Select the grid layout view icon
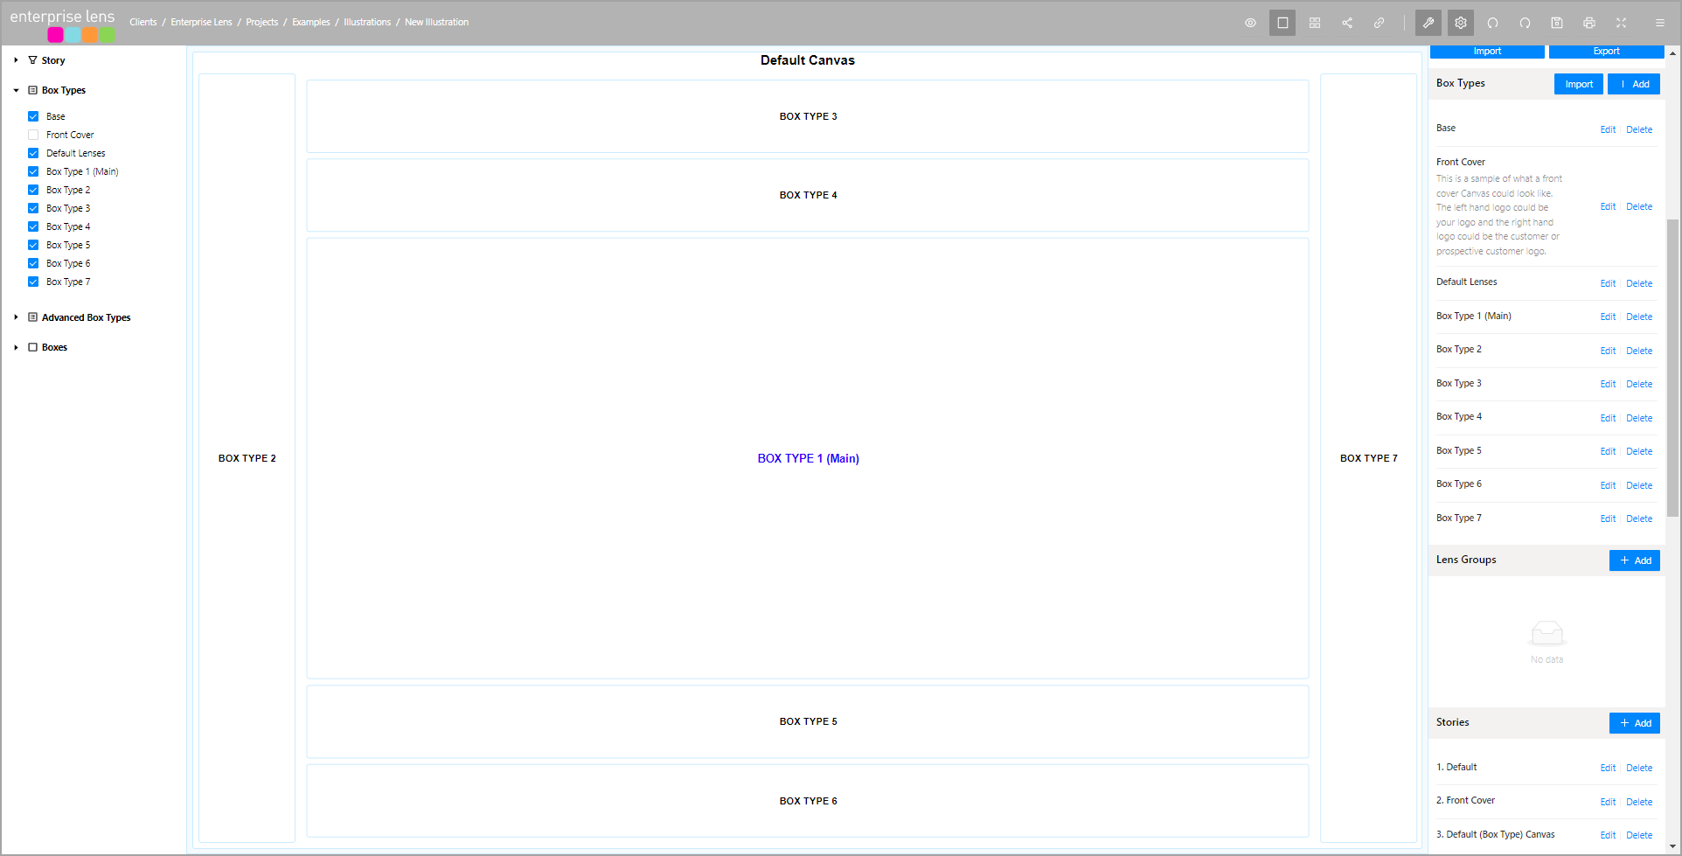This screenshot has height=856, width=1682. pos(1315,23)
